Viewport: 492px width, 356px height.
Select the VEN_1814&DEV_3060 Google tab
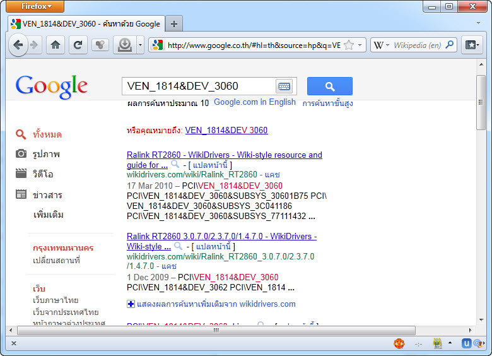coord(85,24)
